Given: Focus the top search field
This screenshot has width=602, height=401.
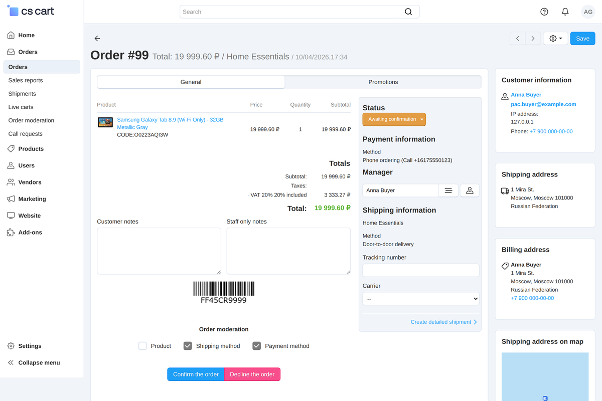Looking at the screenshot, I should [299, 12].
